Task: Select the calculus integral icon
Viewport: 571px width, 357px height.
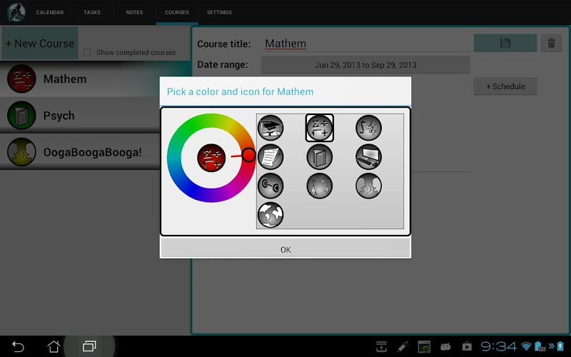Action: [x=369, y=128]
